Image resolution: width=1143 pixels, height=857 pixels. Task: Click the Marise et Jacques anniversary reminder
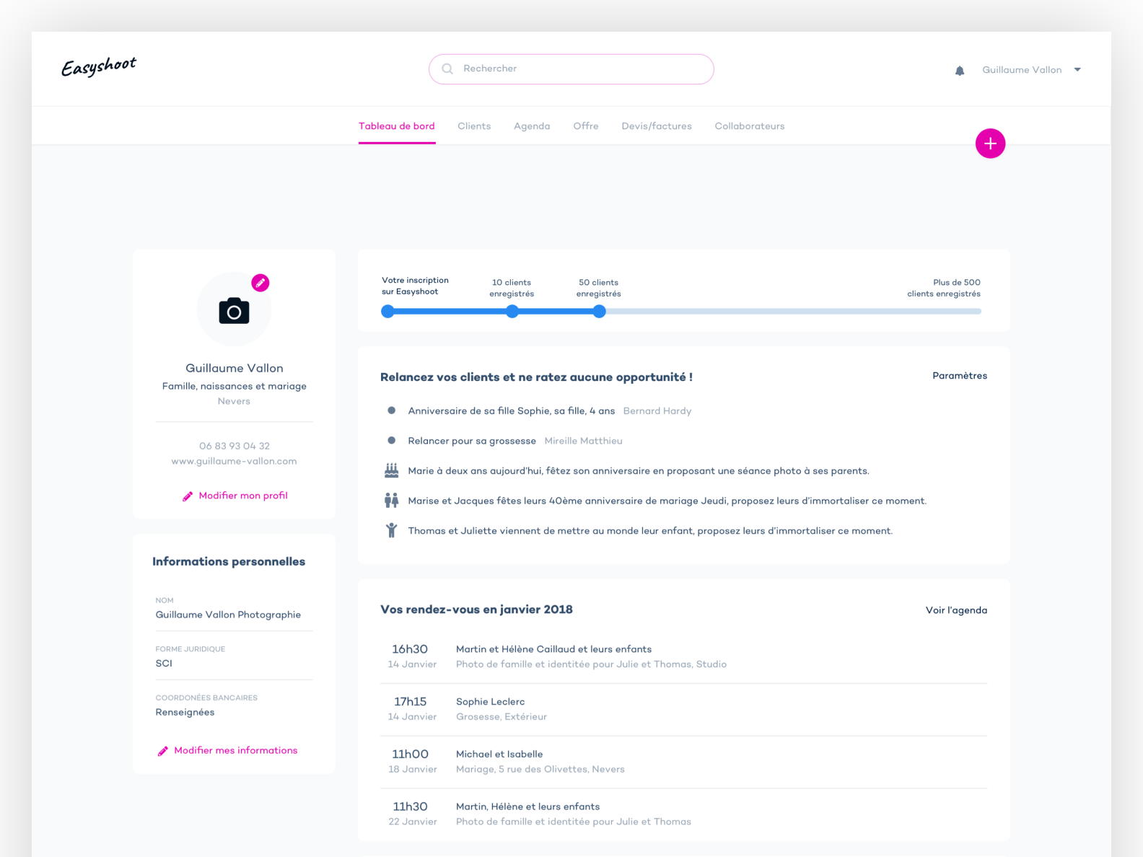[667, 501]
